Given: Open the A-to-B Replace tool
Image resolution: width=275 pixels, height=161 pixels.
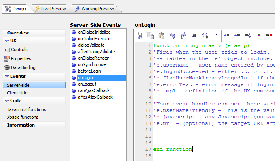Looking at the screenshot, I should (205, 36).
